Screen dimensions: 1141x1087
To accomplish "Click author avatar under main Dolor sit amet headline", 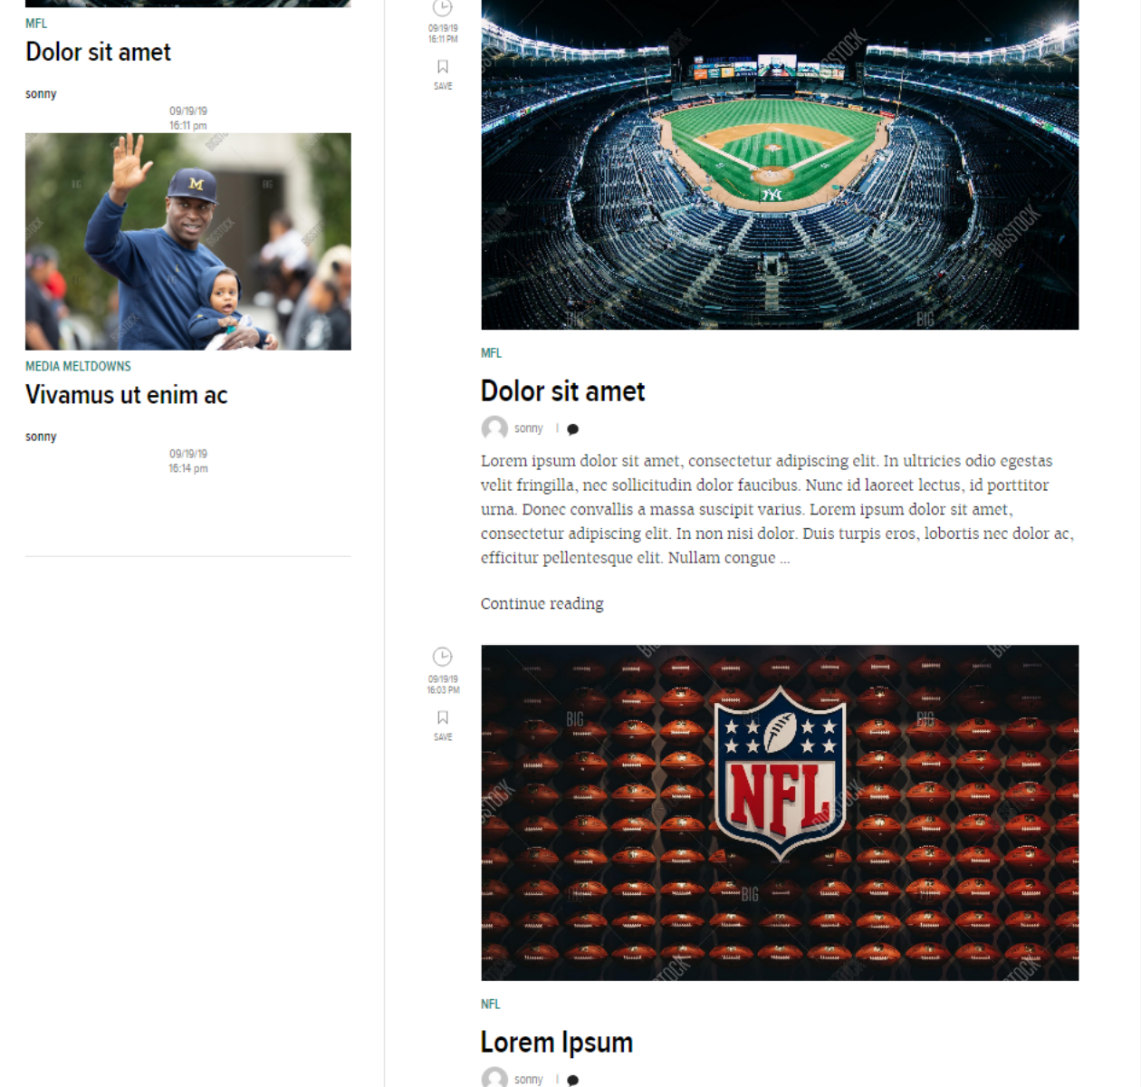I will [x=494, y=428].
